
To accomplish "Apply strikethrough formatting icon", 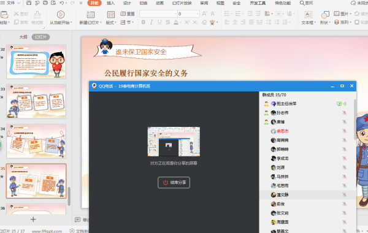I will [167, 22].
